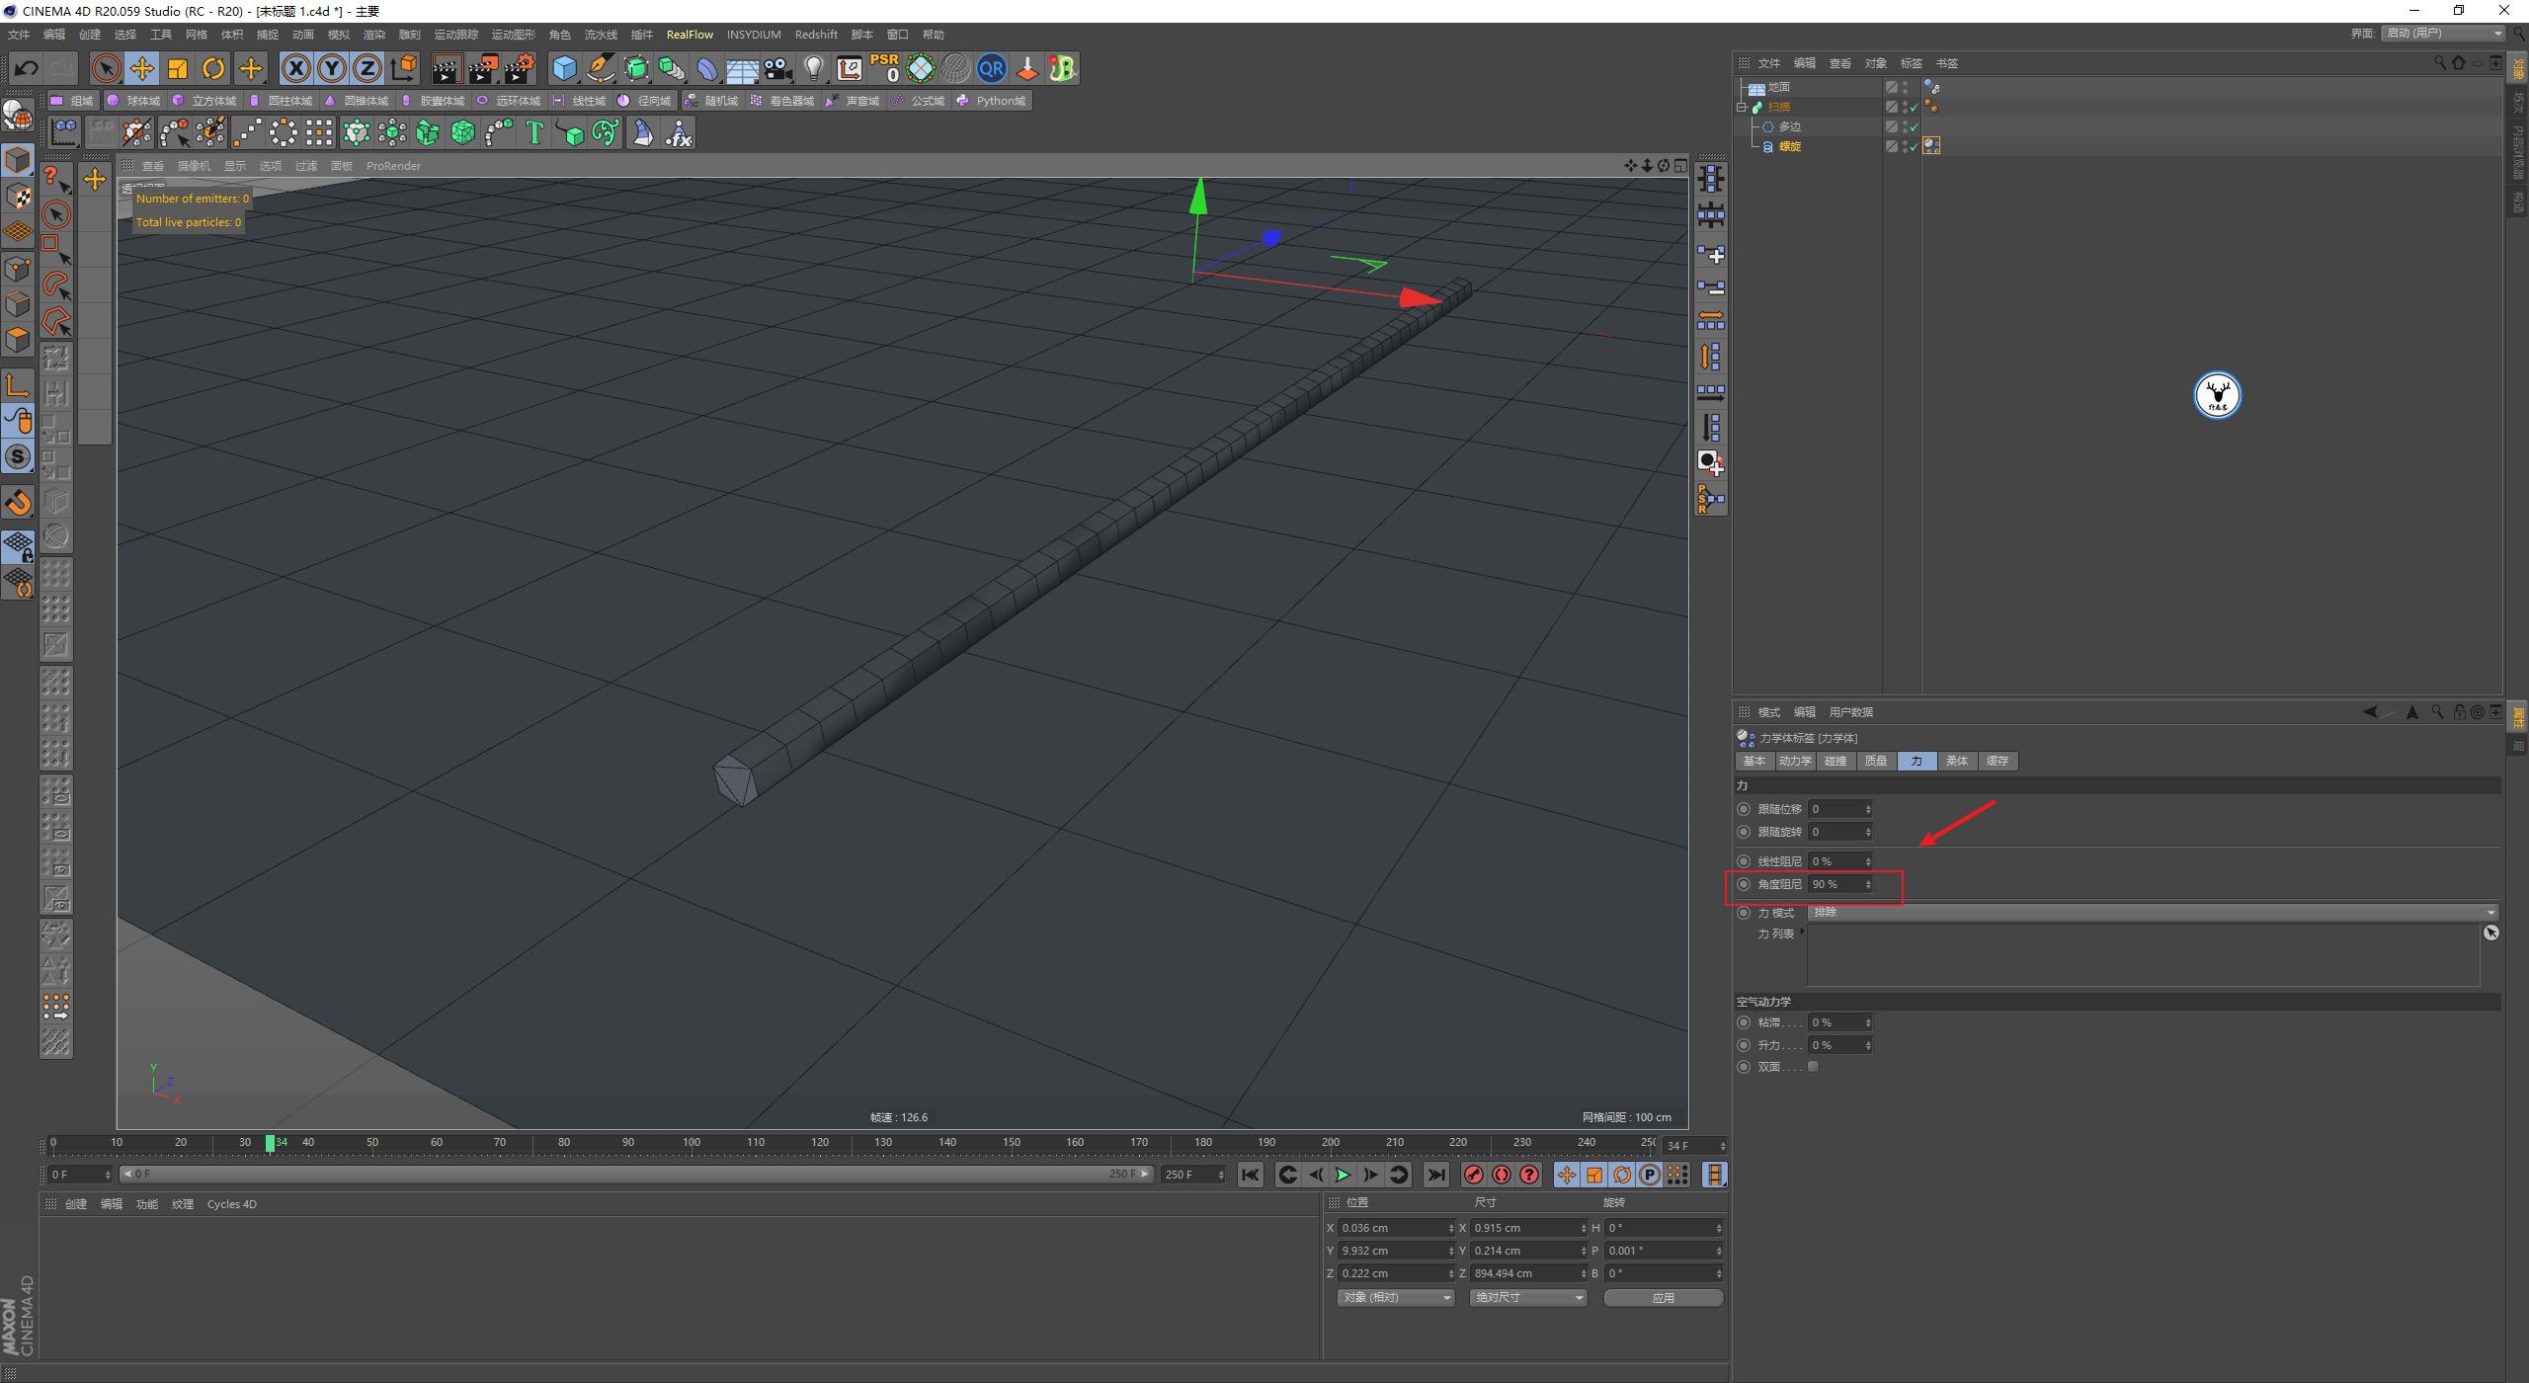Click the keyframe circle next to 角度阻尼
Image resolution: width=2529 pixels, height=1383 pixels.
[1744, 884]
